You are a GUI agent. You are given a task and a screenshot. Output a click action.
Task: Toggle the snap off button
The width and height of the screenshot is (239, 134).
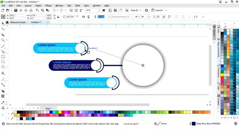tap(127, 10)
